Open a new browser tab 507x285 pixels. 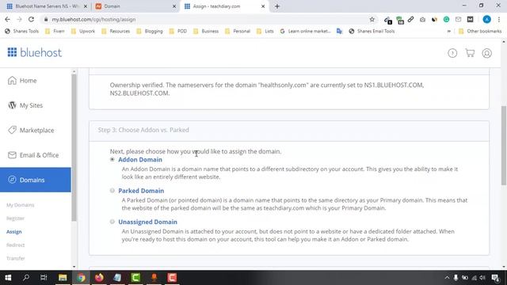(277, 6)
